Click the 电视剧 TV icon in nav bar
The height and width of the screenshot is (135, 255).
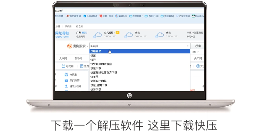click(x=63, y=66)
